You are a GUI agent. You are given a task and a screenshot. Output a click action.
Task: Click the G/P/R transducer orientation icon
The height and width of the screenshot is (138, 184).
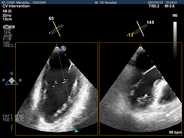tap(11, 80)
